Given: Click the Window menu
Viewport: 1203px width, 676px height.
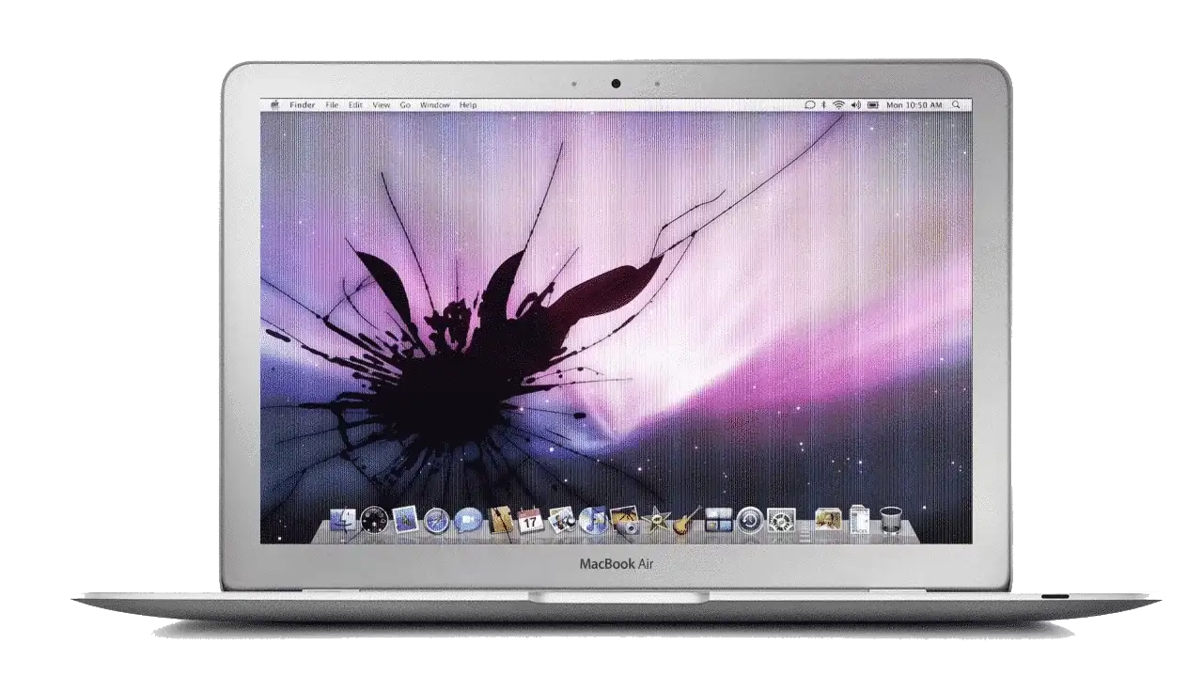Looking at the screenshot, I should [434, 105].
